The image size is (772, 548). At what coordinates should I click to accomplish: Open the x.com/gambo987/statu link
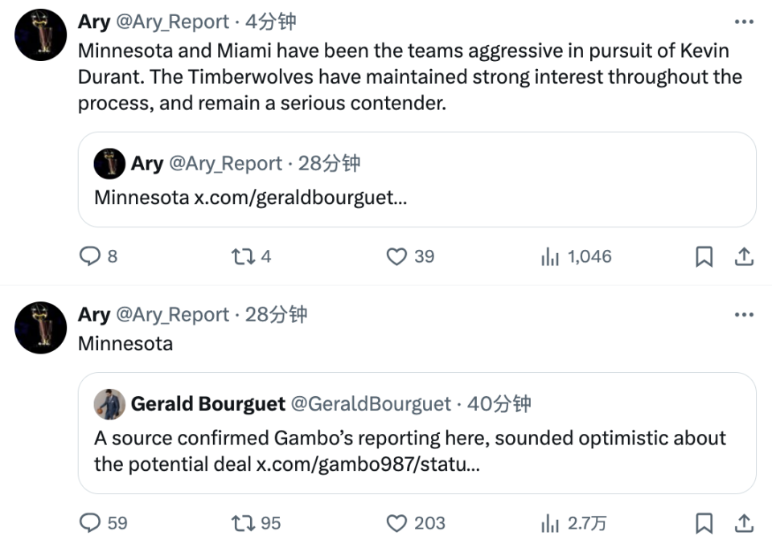[x=368, y=464]
